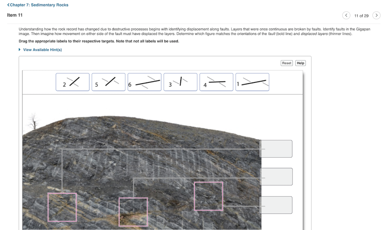388x230 pixels.
Task: Select fault diagram label 6
Action: pos(144,82)
